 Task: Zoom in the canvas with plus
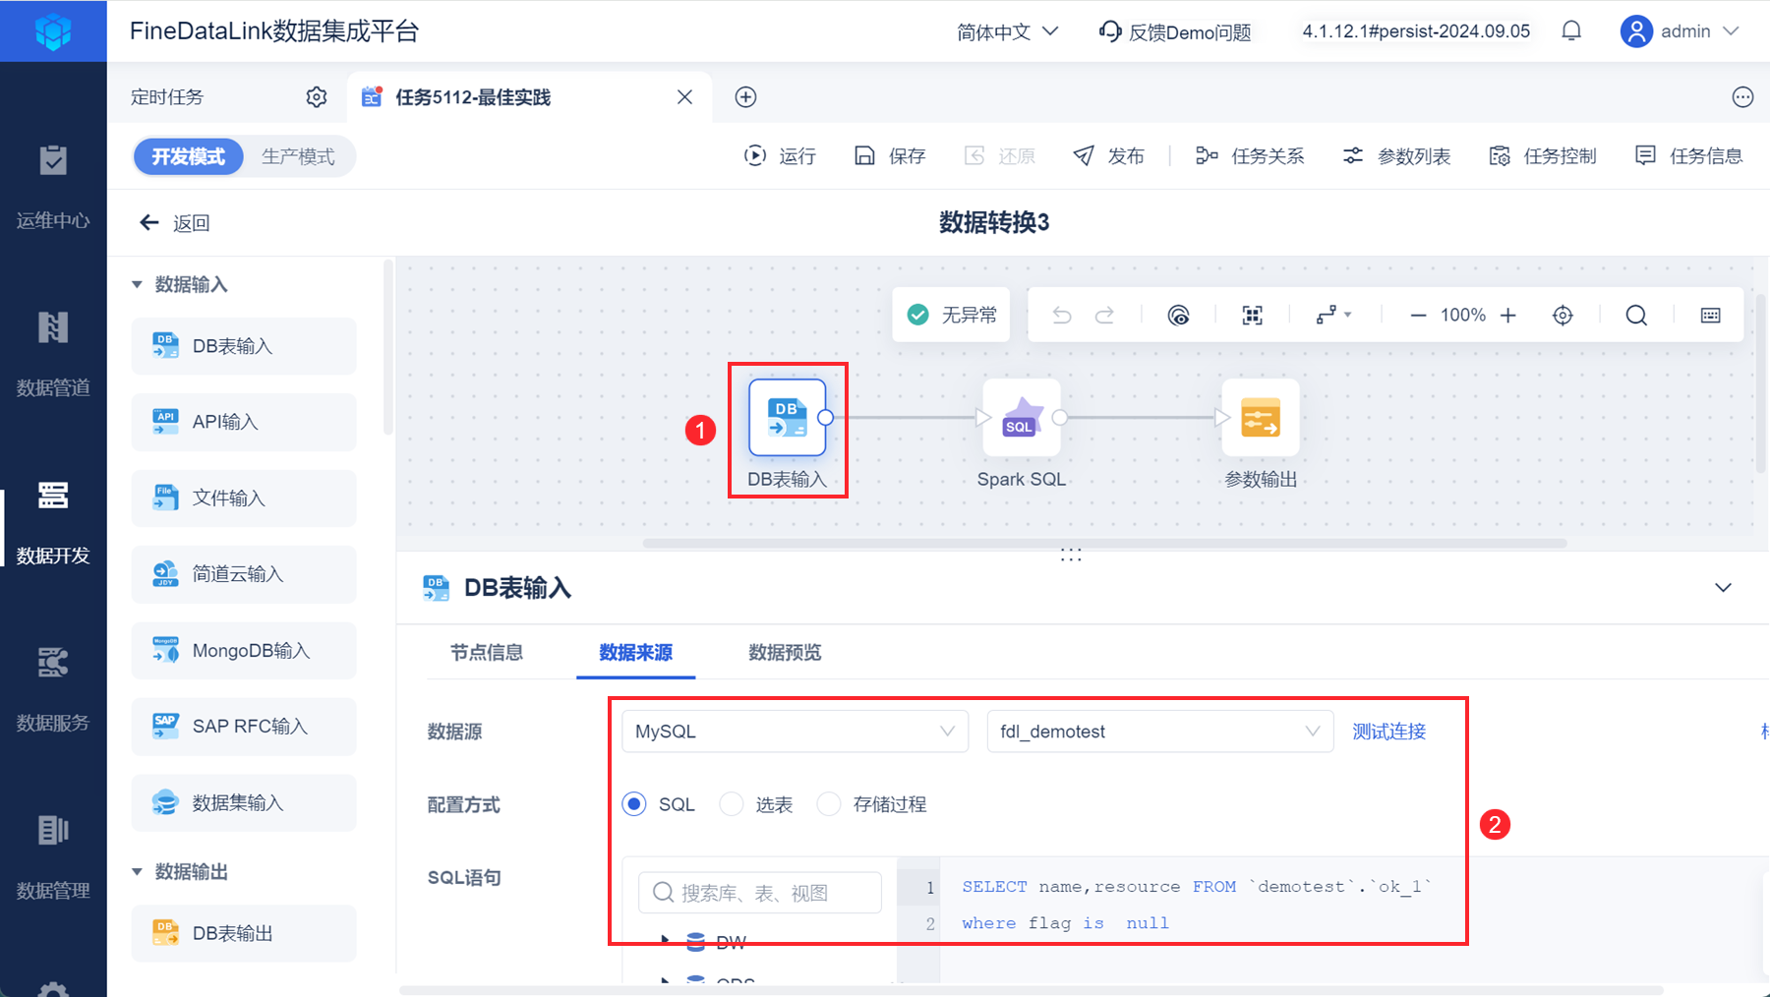click(1508, 316)
